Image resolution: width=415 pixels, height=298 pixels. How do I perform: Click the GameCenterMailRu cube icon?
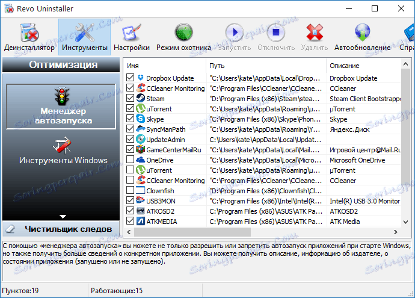[141, 150]
